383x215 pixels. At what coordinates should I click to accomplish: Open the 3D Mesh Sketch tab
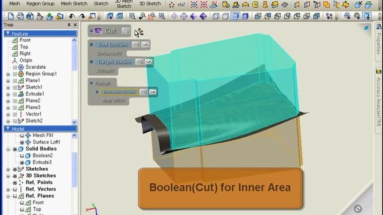pos(124,4)
